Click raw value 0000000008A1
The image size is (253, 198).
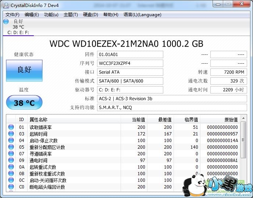(222, 160)
